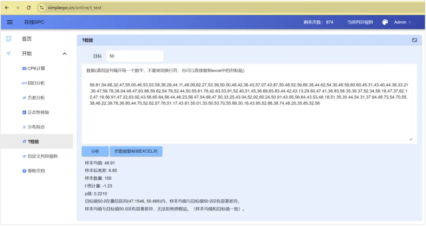Click the browser reload icon
Viewport: 426px width, 226px height.
28,8
